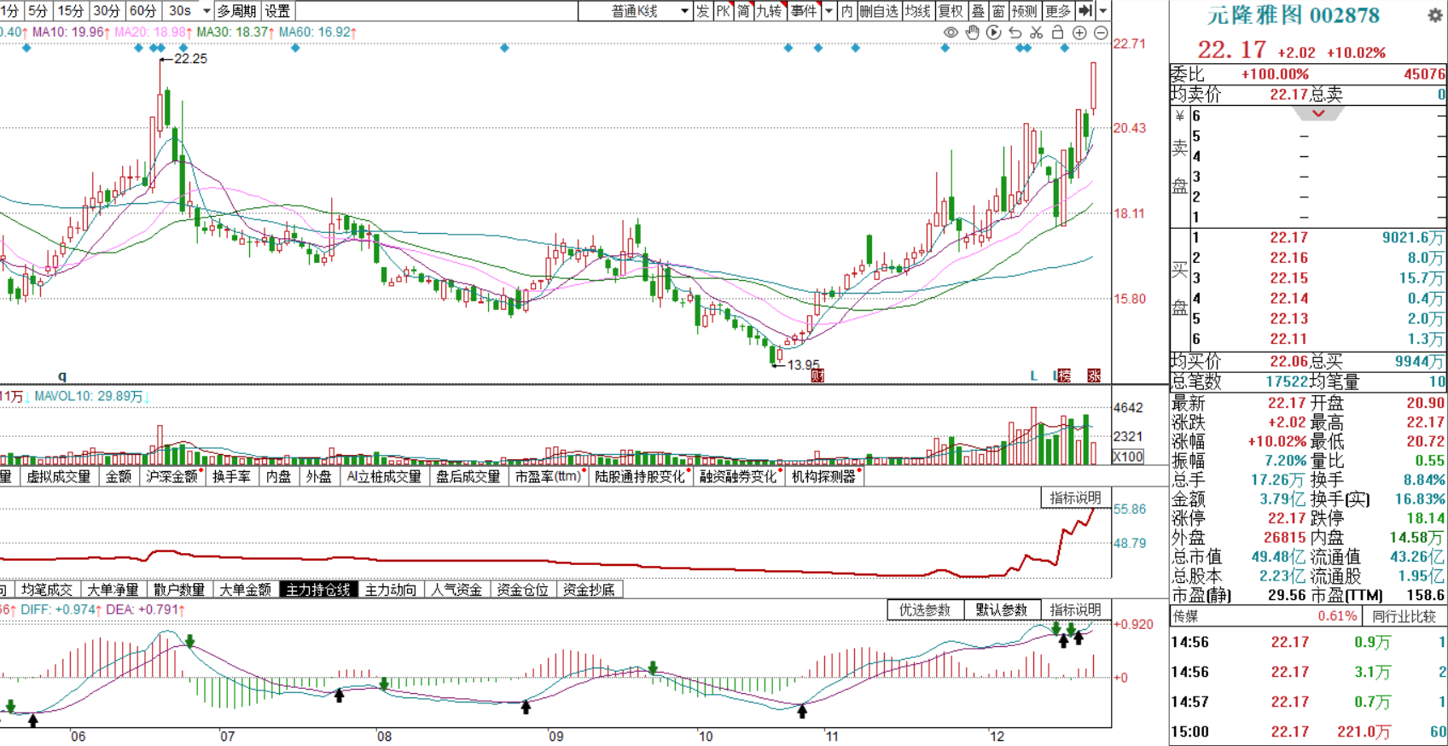The image size is (1448, 746).
Task: Switch to the 主力动向 tab
Action: tap(391, 589)
